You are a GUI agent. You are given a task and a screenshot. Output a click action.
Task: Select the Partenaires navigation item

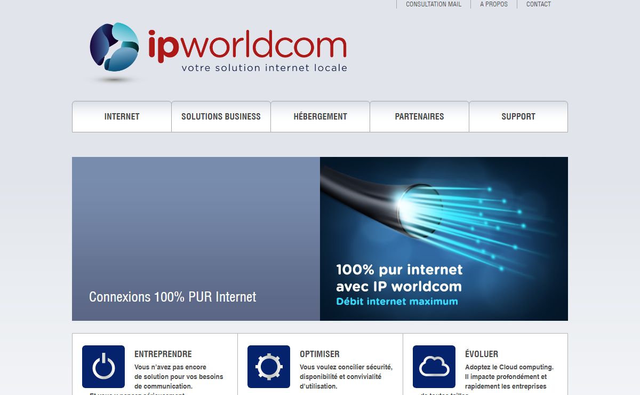419,116
